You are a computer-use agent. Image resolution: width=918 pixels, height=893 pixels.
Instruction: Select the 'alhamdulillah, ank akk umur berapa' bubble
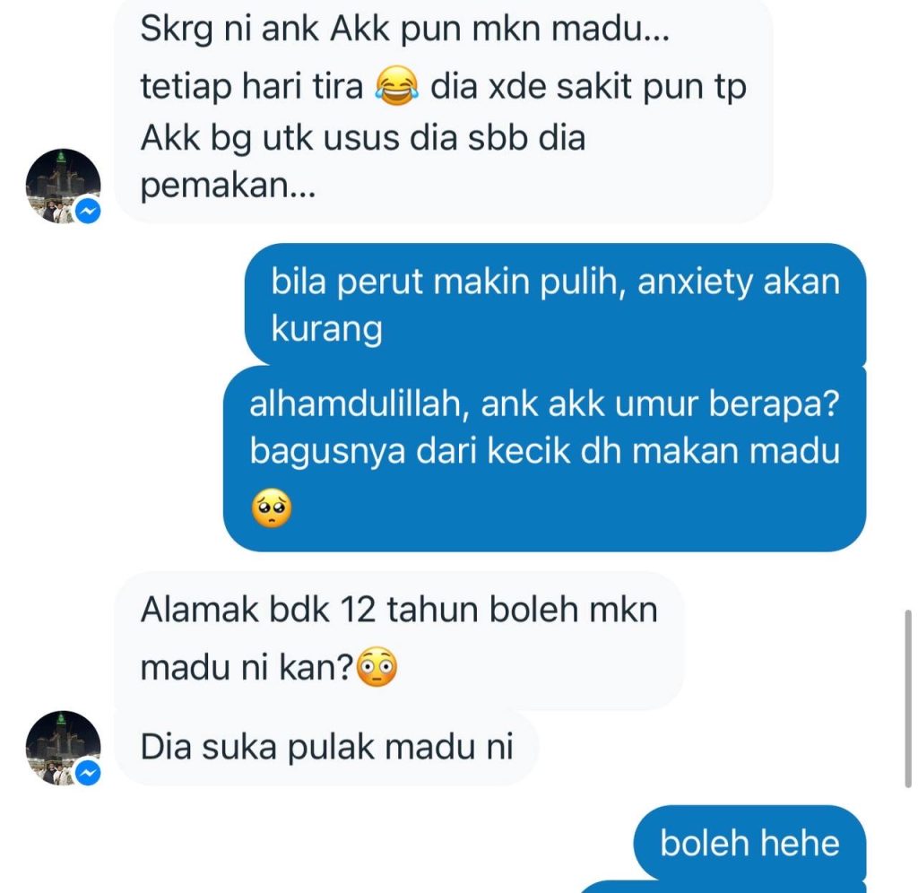544,458
